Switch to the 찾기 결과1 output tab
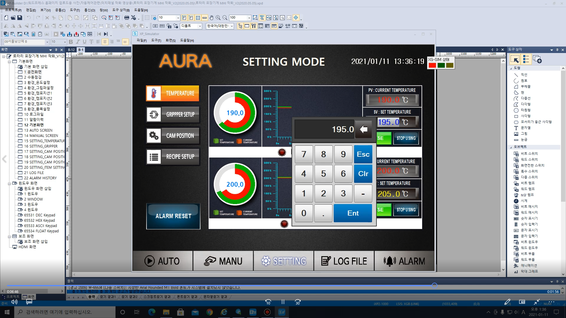The height and width of the screenshot is (318, 566). point(108,297)
